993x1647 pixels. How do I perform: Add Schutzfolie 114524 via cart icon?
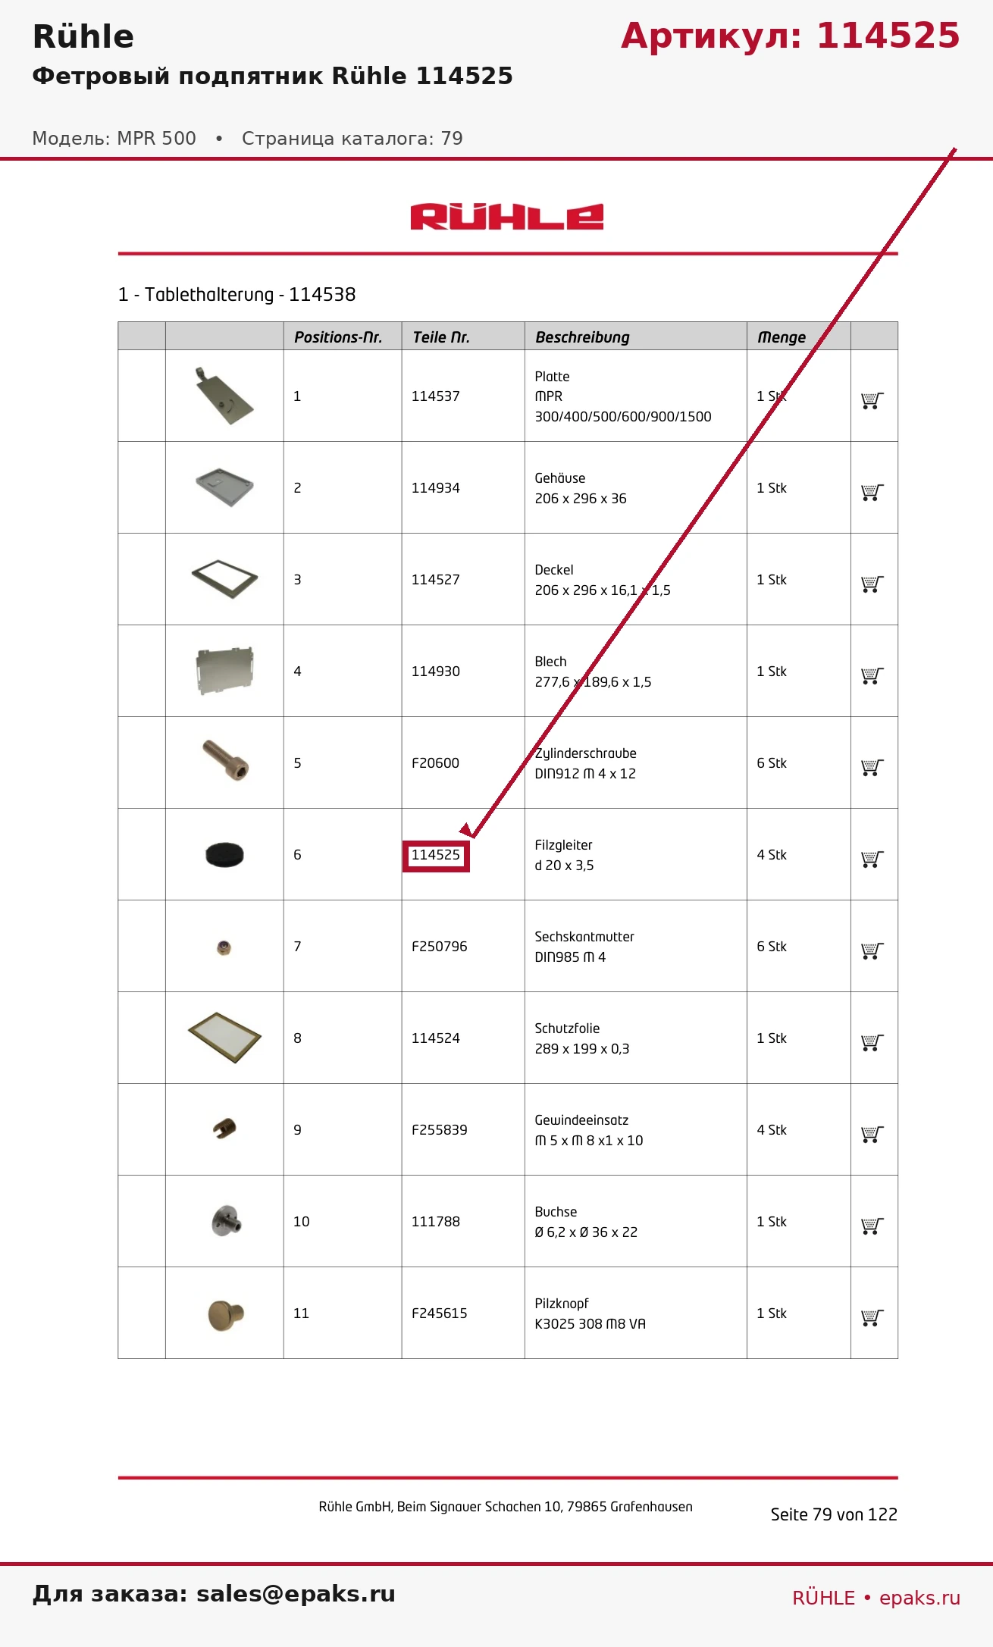point(872,1042)
